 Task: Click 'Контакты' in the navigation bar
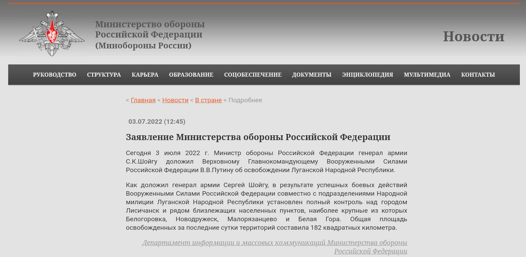click(x=478, y=75)
